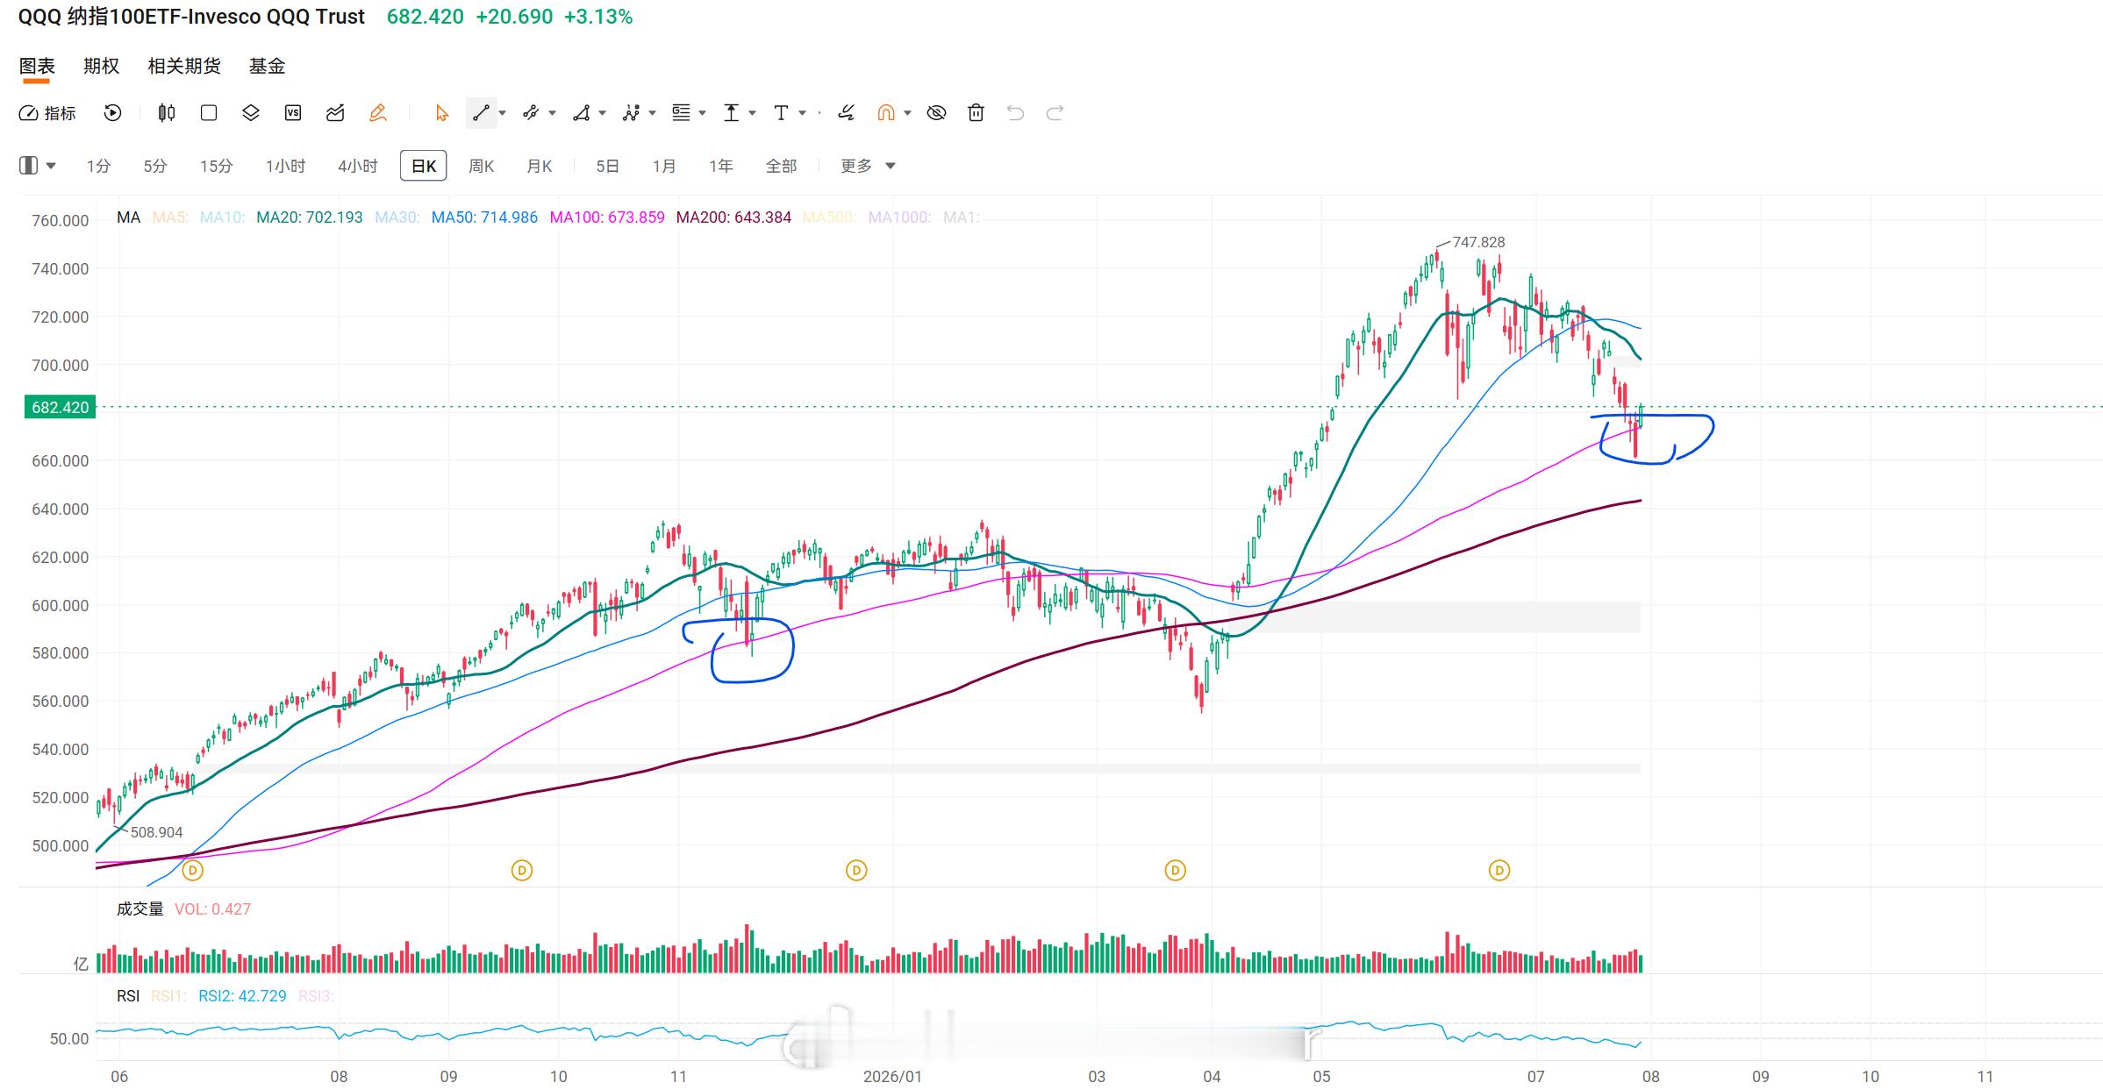
Task: Select the orange drawing pencil icon
Action: coord(377,113)
